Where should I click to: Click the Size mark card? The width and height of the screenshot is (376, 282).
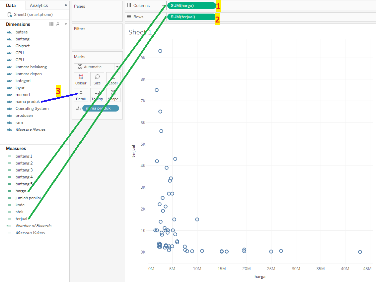pyautogui.click(x=97, y=79)
